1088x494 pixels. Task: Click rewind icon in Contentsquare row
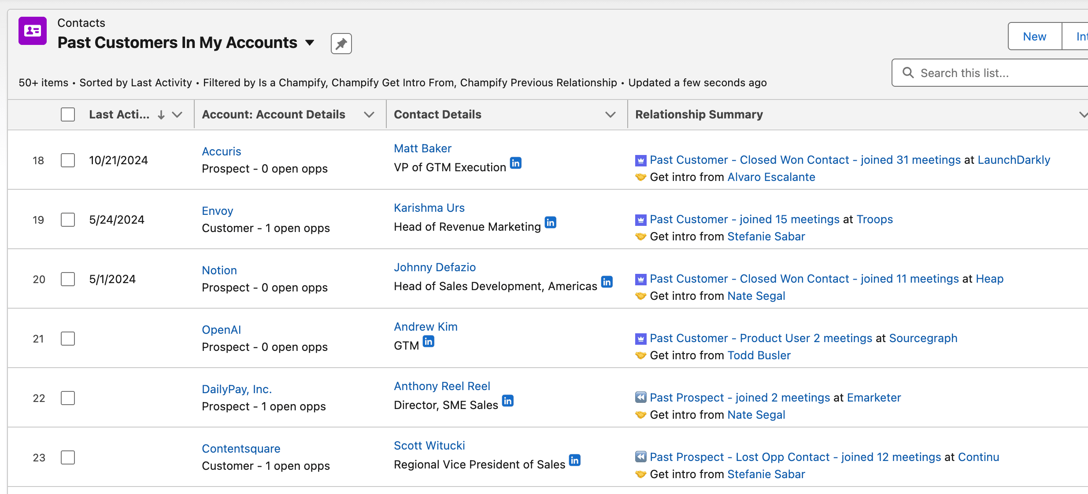(x=641, y=457)
